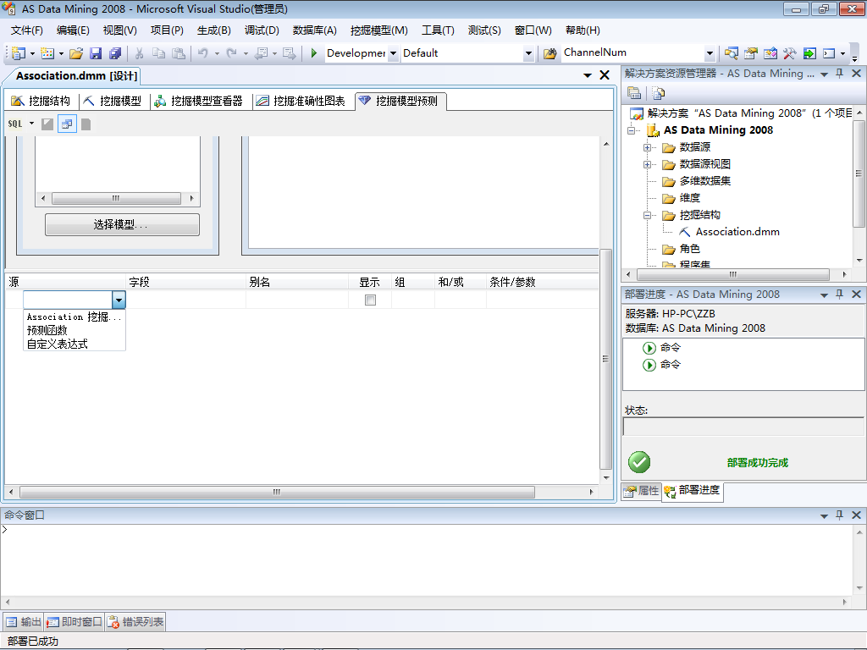Expand the 数据源 folder node
Screen dimensions: 867x650
[x=647, y=147]
